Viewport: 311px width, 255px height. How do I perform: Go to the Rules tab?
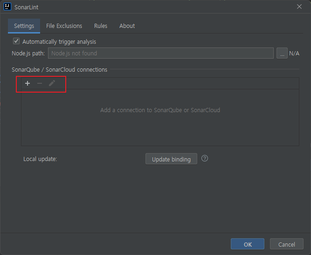pyautogui.click(x=101, y=26)
